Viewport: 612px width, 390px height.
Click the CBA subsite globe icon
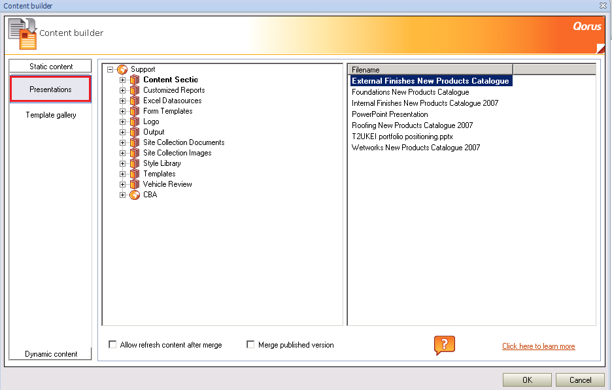point(135,195)
